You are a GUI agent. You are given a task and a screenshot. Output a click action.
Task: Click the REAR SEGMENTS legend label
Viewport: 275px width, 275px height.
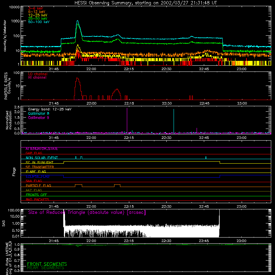pos(46,268)
